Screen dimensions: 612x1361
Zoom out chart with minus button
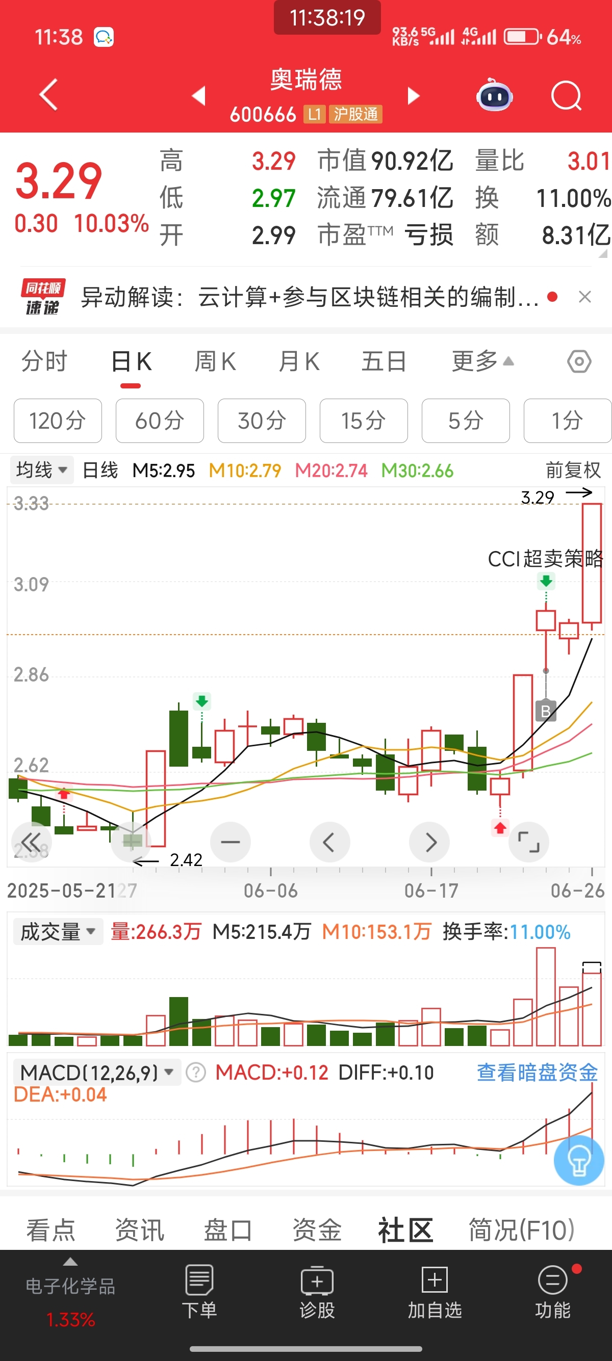pyautogui.click(x=231, y=842)
